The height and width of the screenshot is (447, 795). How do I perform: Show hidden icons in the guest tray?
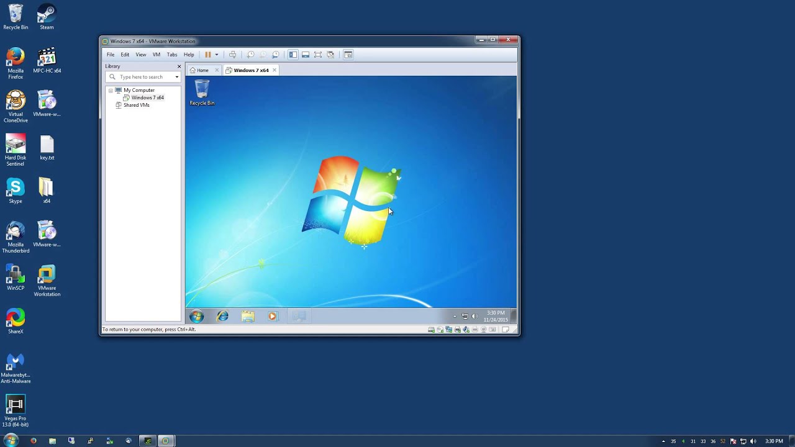point(455,317)
